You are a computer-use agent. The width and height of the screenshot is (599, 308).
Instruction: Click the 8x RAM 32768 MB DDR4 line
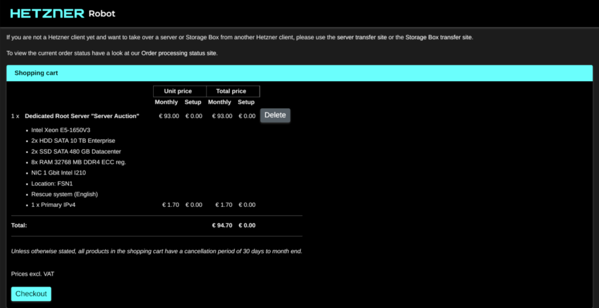[x=79, y=162]
